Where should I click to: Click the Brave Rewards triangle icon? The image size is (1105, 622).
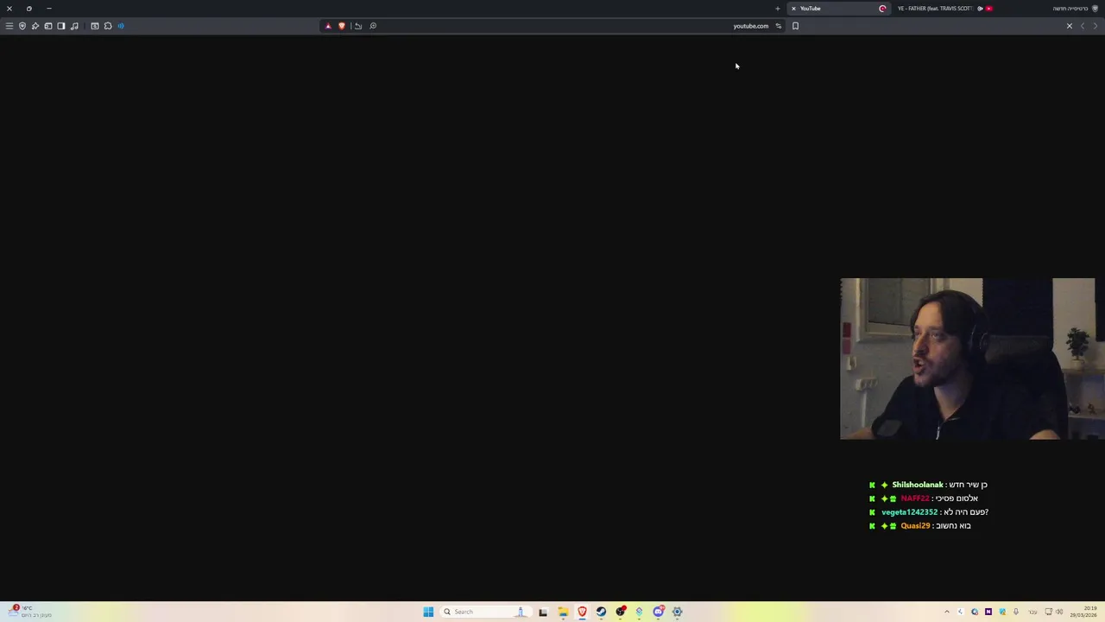[328, 26]
